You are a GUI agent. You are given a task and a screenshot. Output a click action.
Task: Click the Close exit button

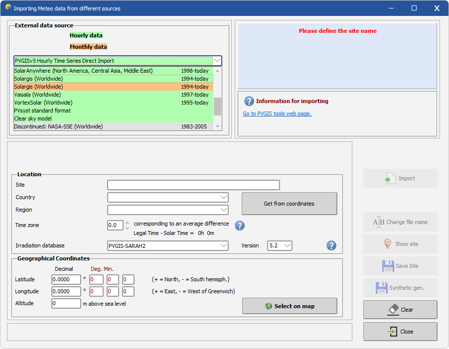coord(400,332)
